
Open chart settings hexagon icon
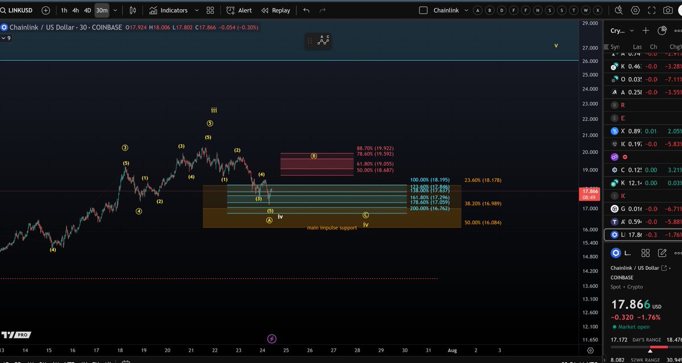(x=635, y=10)
